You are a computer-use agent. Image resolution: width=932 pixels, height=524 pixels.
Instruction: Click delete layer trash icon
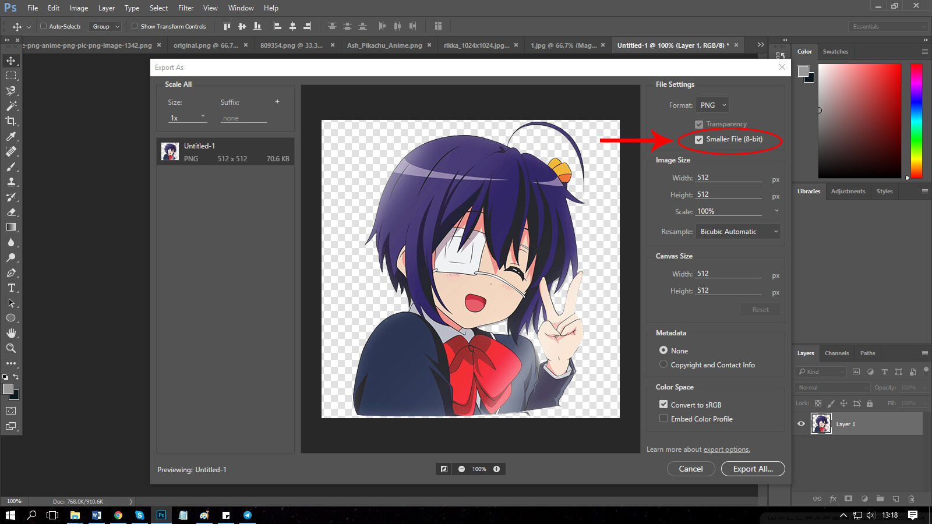(x=912, y=499)
